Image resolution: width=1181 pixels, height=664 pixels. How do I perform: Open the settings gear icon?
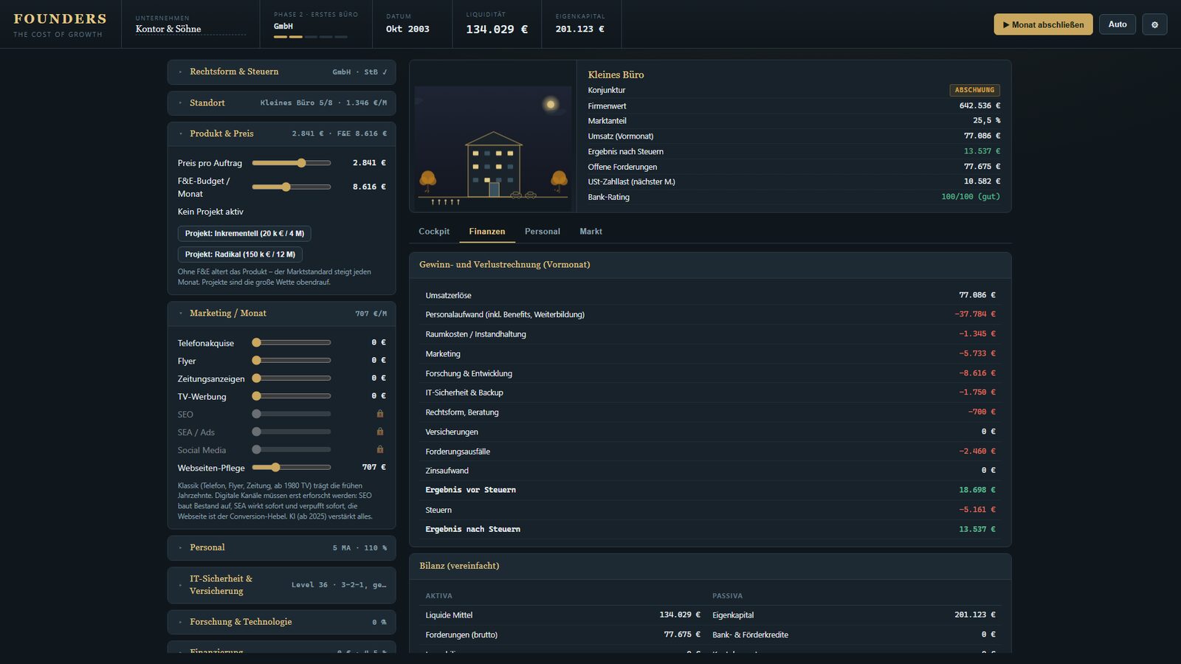click(x=1154, y=24)
